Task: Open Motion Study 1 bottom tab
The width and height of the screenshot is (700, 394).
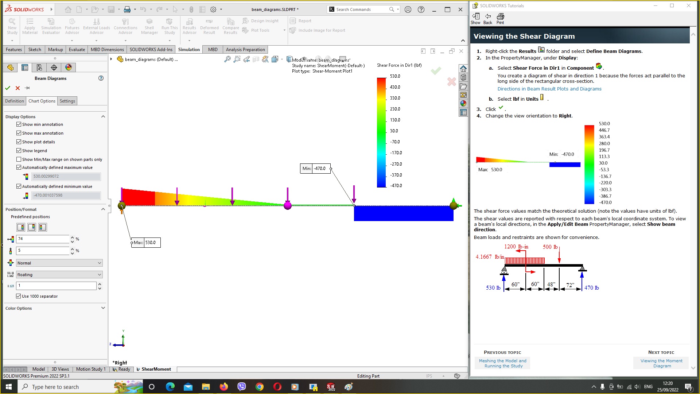Action: coord(90,369)
